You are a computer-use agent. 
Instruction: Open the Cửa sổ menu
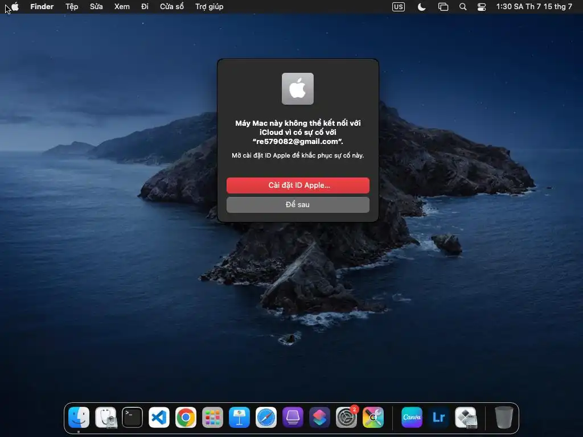click(x=172, y=6)
